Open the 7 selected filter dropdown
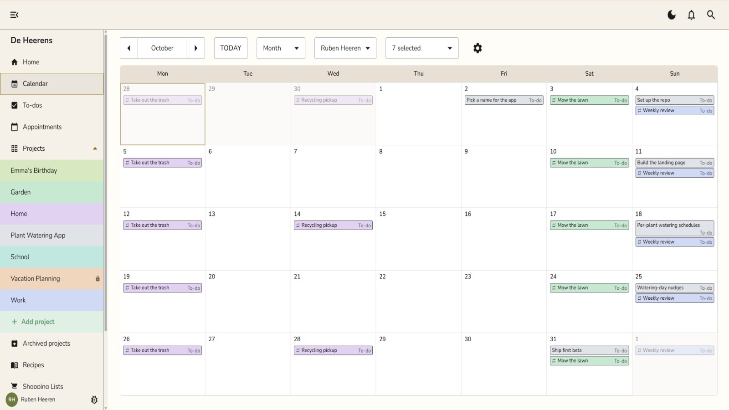This screenshot has height=410, width=729. point(422,48)
